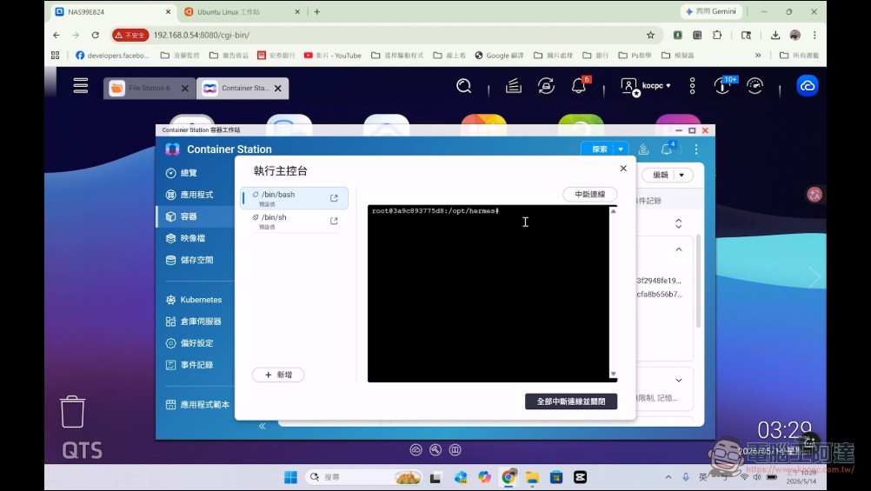Open QTS background tasks icon
871x491 pixels.
[513, 85]
